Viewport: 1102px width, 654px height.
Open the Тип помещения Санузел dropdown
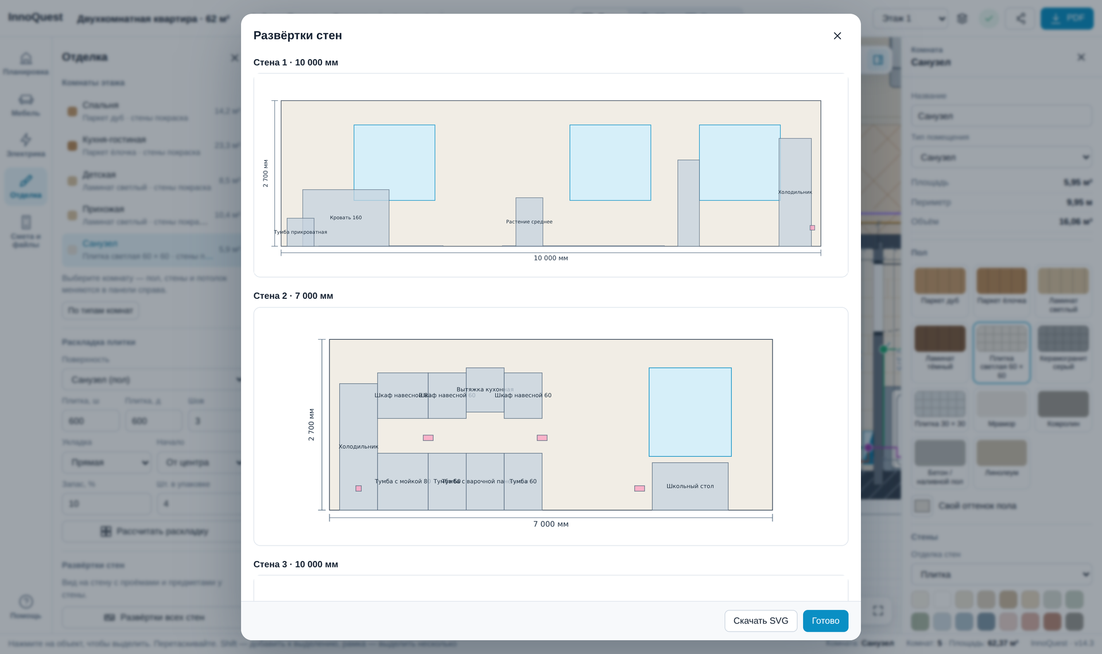click(x=1002, y=157)
